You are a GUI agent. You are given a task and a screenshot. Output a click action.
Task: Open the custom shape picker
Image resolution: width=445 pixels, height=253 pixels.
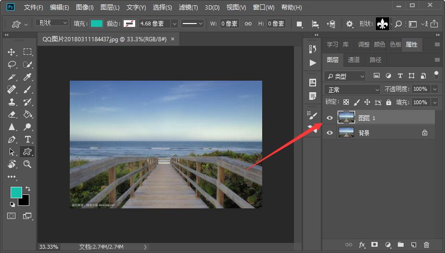(383, 24)
